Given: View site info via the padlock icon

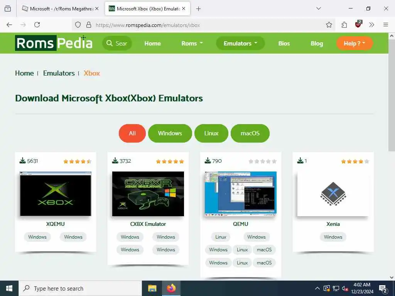Looking at the screenshot, I should coord(88,25).
